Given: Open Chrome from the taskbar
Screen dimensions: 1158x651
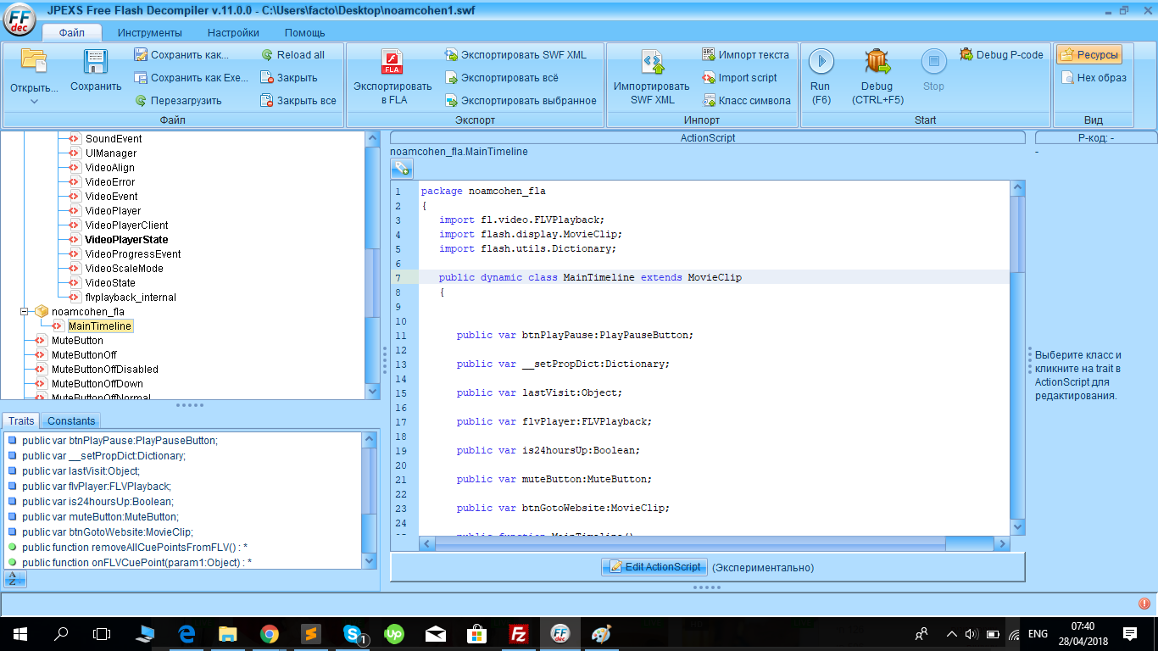Looking at the screenshot, I should click(269, 633).
